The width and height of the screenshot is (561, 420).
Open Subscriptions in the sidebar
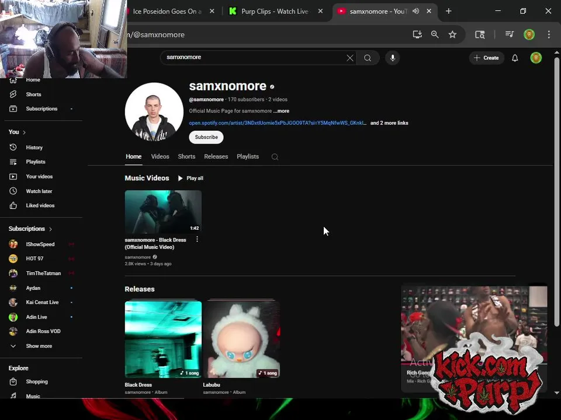point(41,108)
